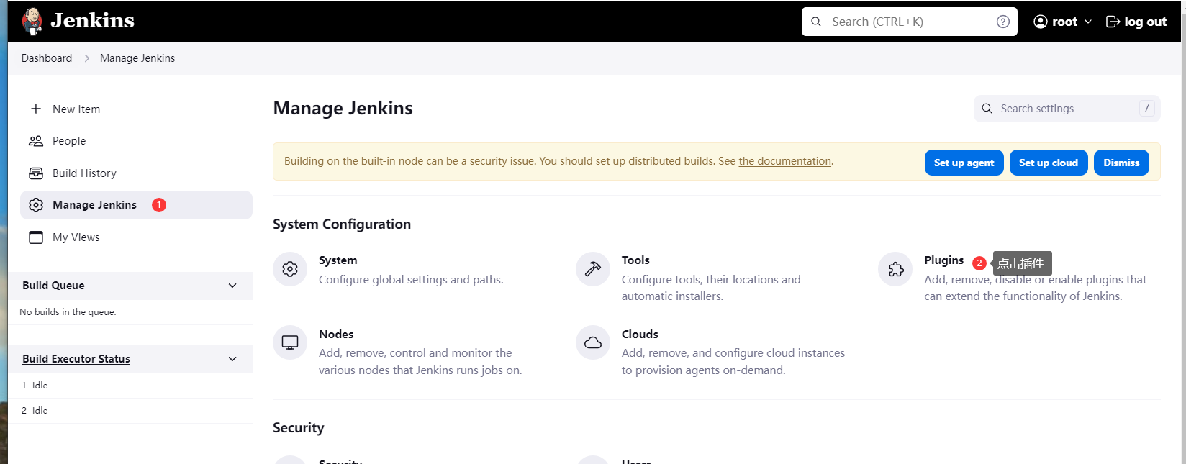Open the Clouds configuration link
The height and width of the screenshot is (464, 1186).
pyautogui.click(x=640, y=335)
